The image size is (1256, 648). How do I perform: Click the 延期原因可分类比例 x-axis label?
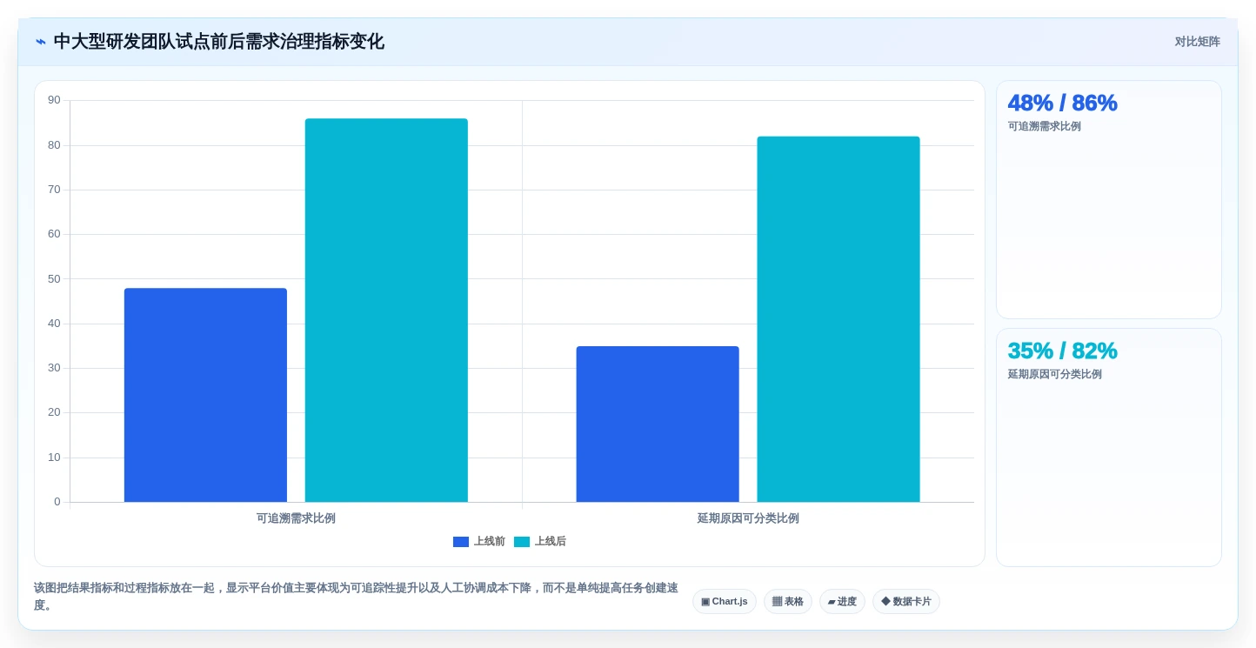click(748, 518)
